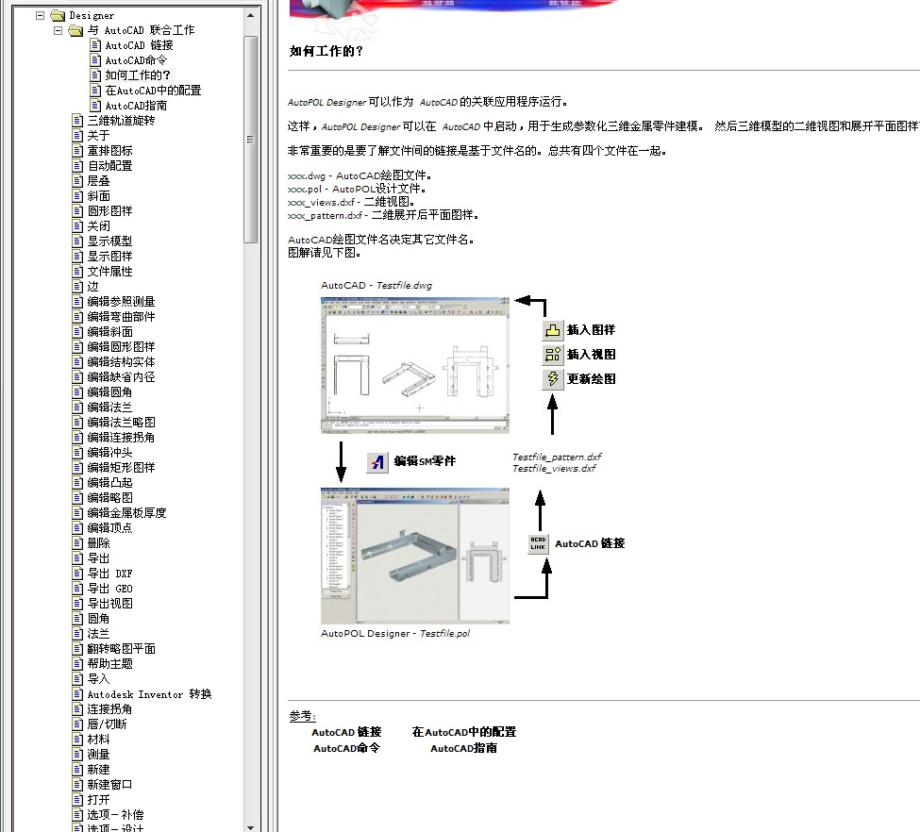Click the 更新绘图 lightning icon
Image resolution: width=920 pixels, height=832 pixels.
(x=552, y=379)
